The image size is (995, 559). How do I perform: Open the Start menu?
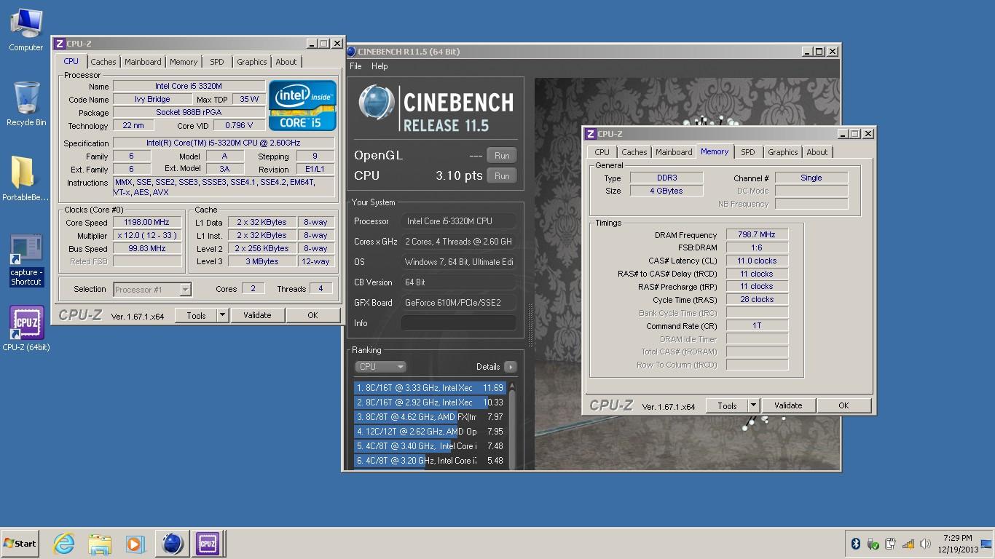[x=20, y=544]
